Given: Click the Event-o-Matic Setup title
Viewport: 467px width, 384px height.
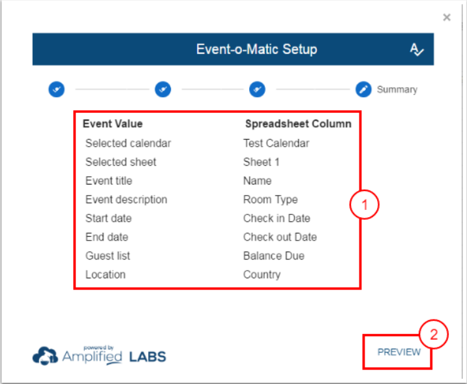Looking at the screenshot, I should 256,50.
